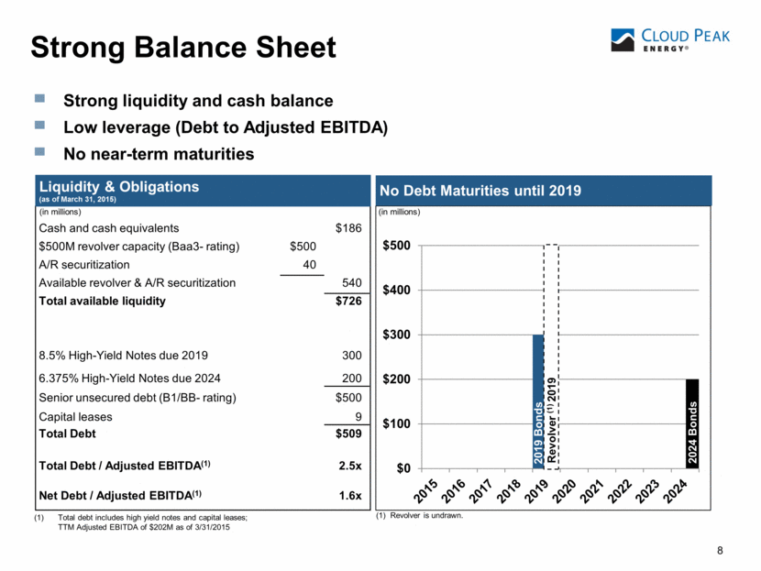Click the $500 y-axis label on chart

(400, 246)
